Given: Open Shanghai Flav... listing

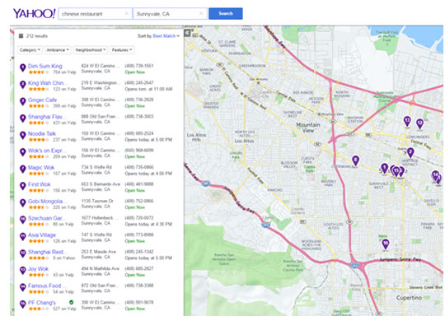Looking at the screenshot, I should tap(44, 117).
